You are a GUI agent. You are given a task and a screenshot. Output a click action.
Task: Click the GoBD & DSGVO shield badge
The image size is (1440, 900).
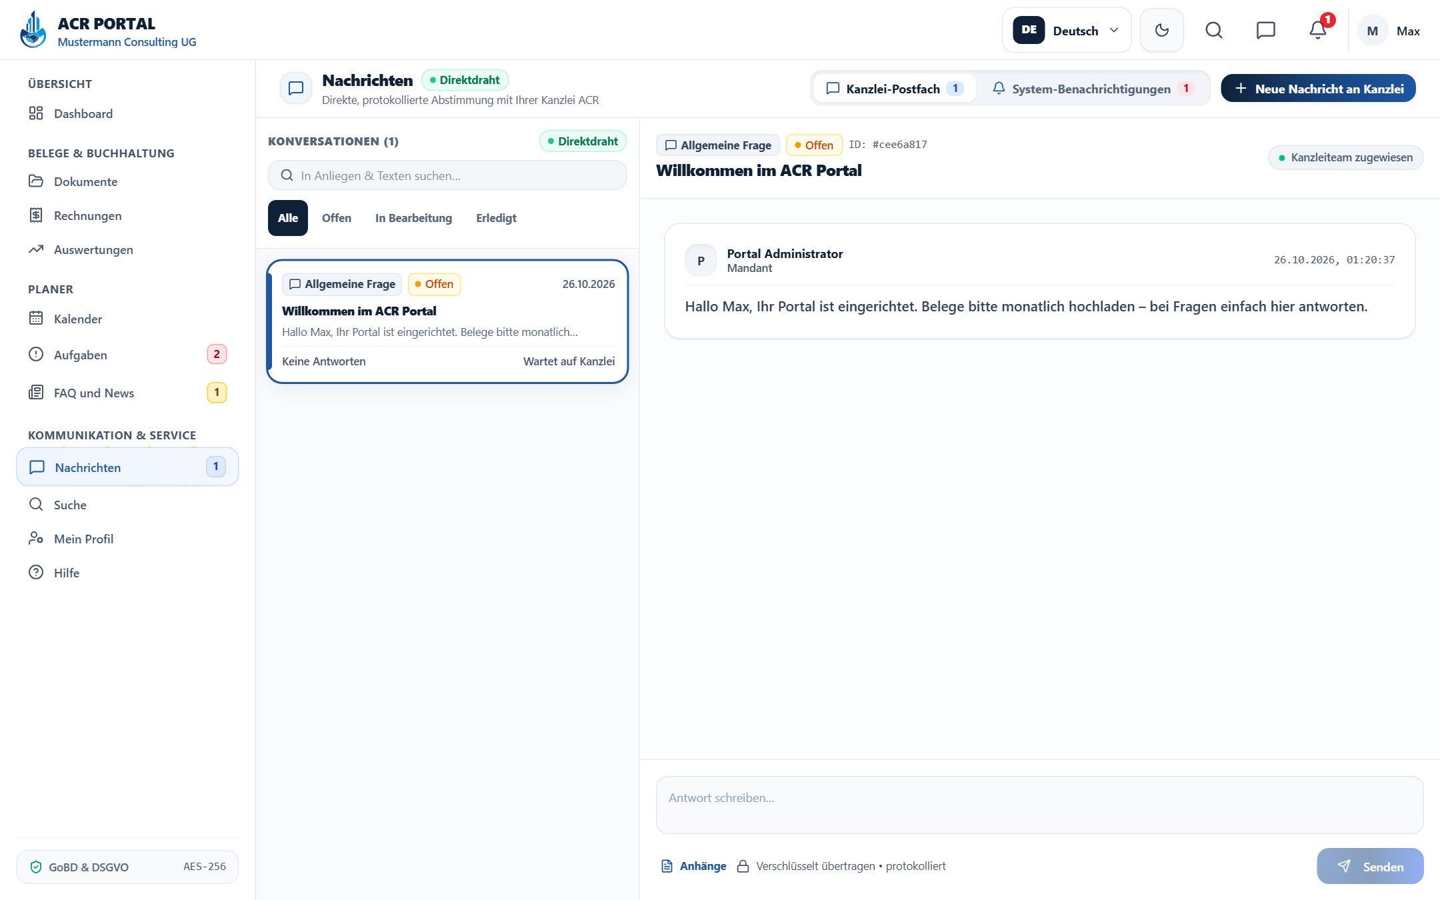(127, 867)
